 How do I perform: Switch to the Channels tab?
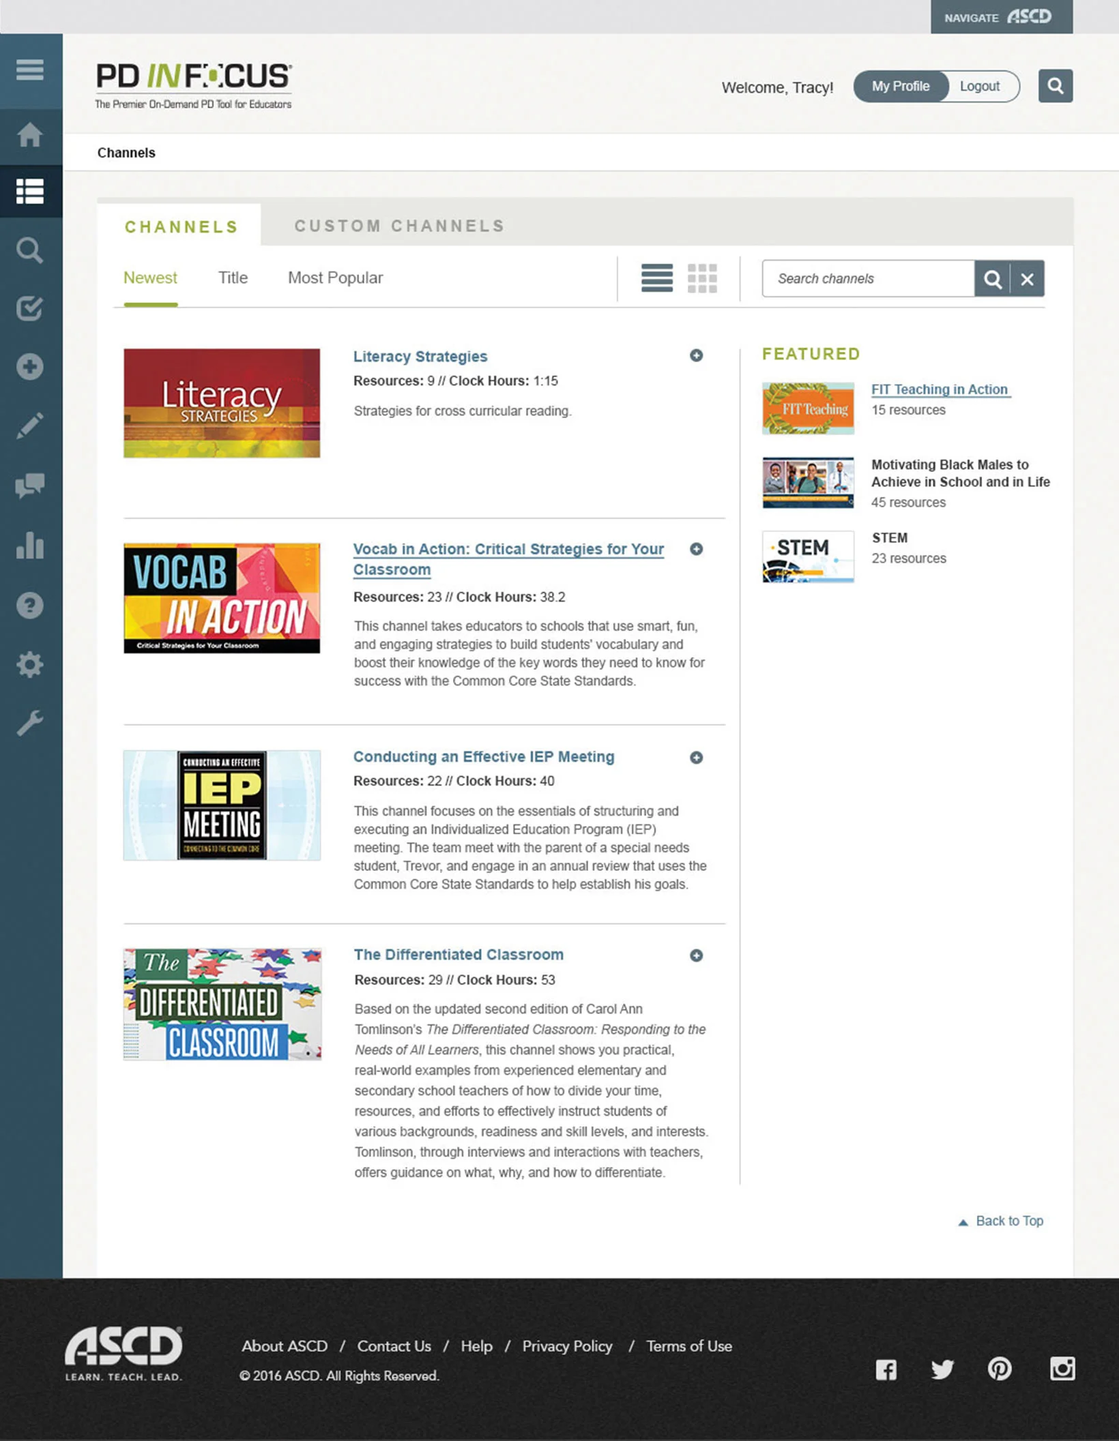pyautogui.click(x=181, y=226)
